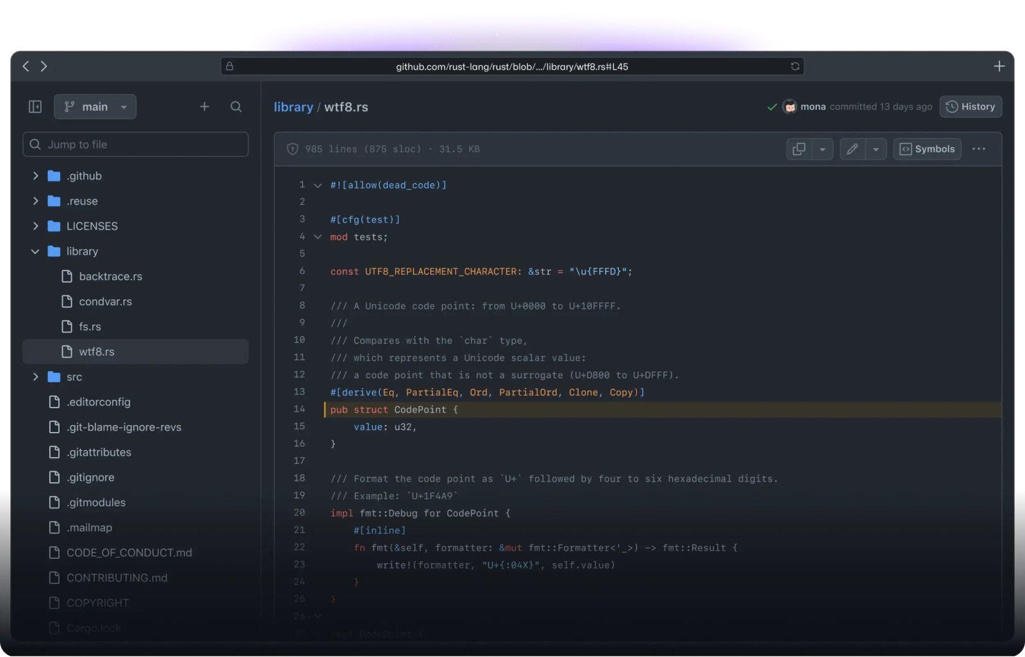Click the src folder name
Viewport: 1025px width, 657px height.
[74, 377]
